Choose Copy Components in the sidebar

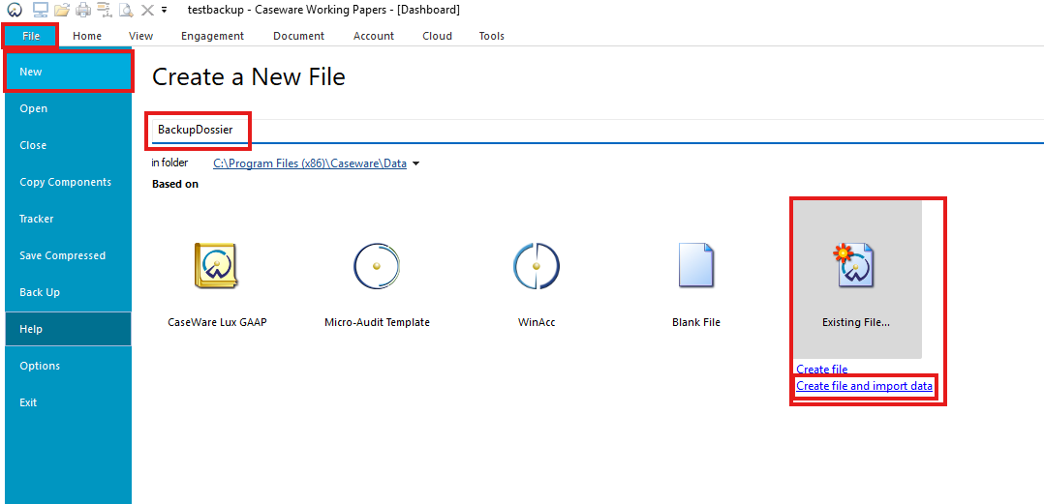68,182
